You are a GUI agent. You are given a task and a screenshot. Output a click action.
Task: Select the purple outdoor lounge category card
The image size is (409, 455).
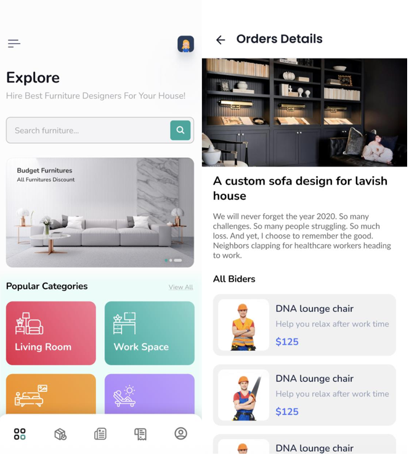pyautogui.click(x=150, y=394)
